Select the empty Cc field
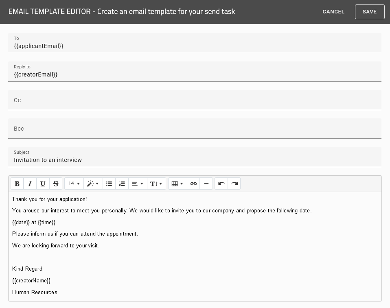Image resolution: width=390 pixels, height=308 pixels. tap(195, 100)
